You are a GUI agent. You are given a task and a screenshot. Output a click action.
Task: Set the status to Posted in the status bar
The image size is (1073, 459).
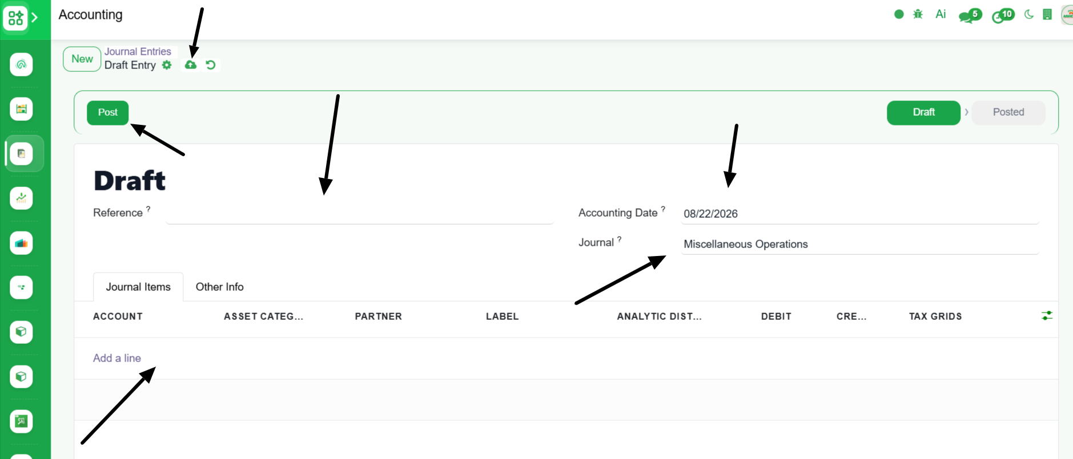(x=1008, y=112)
